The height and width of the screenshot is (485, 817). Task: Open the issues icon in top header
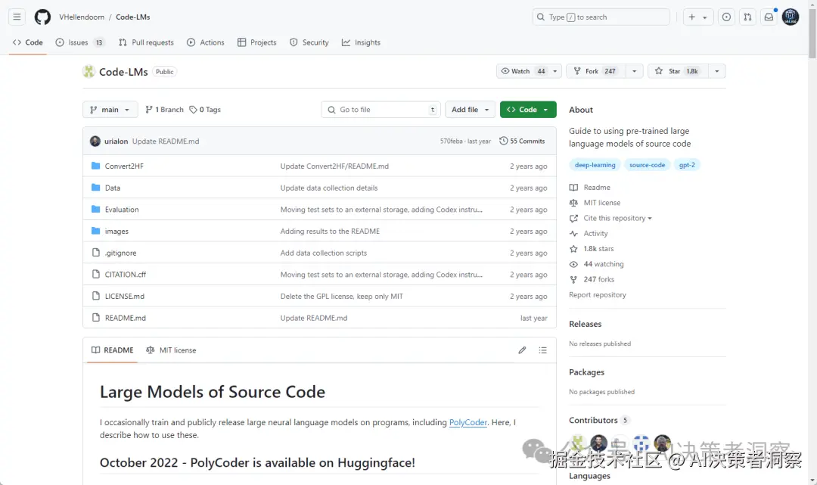726,17
